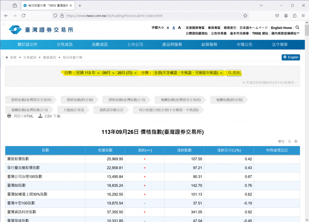Open 指數資訊 menu
This screenshot has height=222, width=309.
click(x=100, y=45)
